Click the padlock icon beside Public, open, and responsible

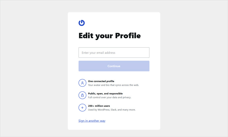click(x=82, y=95)
